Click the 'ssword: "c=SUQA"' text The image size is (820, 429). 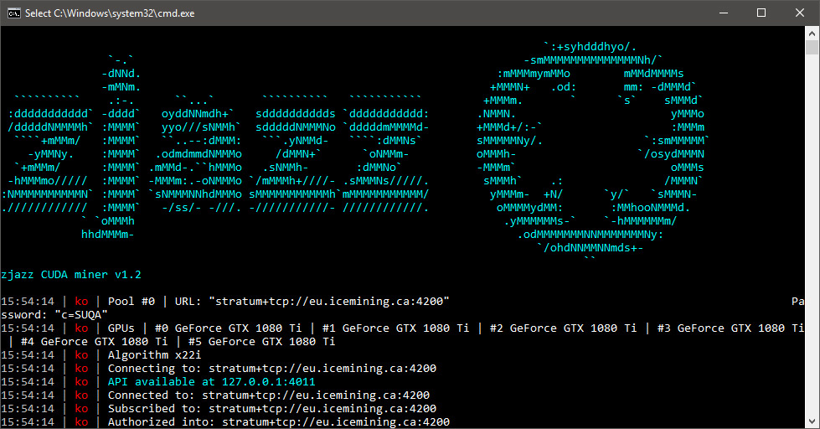click(54, 314)
